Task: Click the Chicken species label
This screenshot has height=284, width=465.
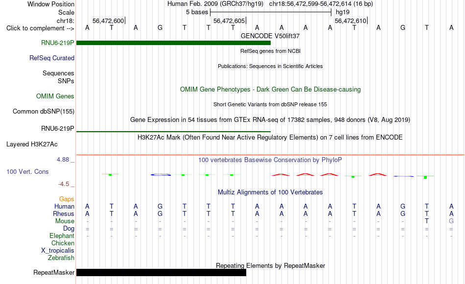Action: click(63, 243)
